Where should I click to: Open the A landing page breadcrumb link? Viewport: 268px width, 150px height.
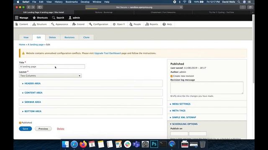coord(36,45)
